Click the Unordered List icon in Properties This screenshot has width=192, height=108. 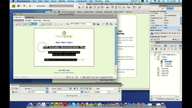(82, 88)
